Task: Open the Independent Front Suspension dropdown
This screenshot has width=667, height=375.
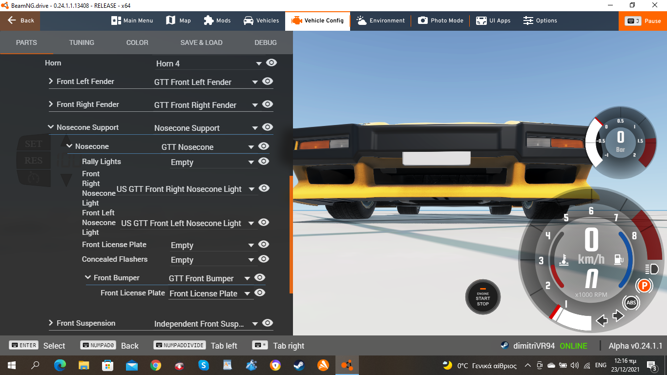Action: tap(207, 324)
